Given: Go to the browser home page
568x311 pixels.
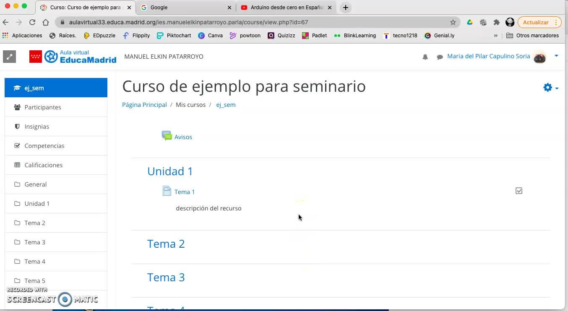Looking at the screenshot, I should (46, 22).
